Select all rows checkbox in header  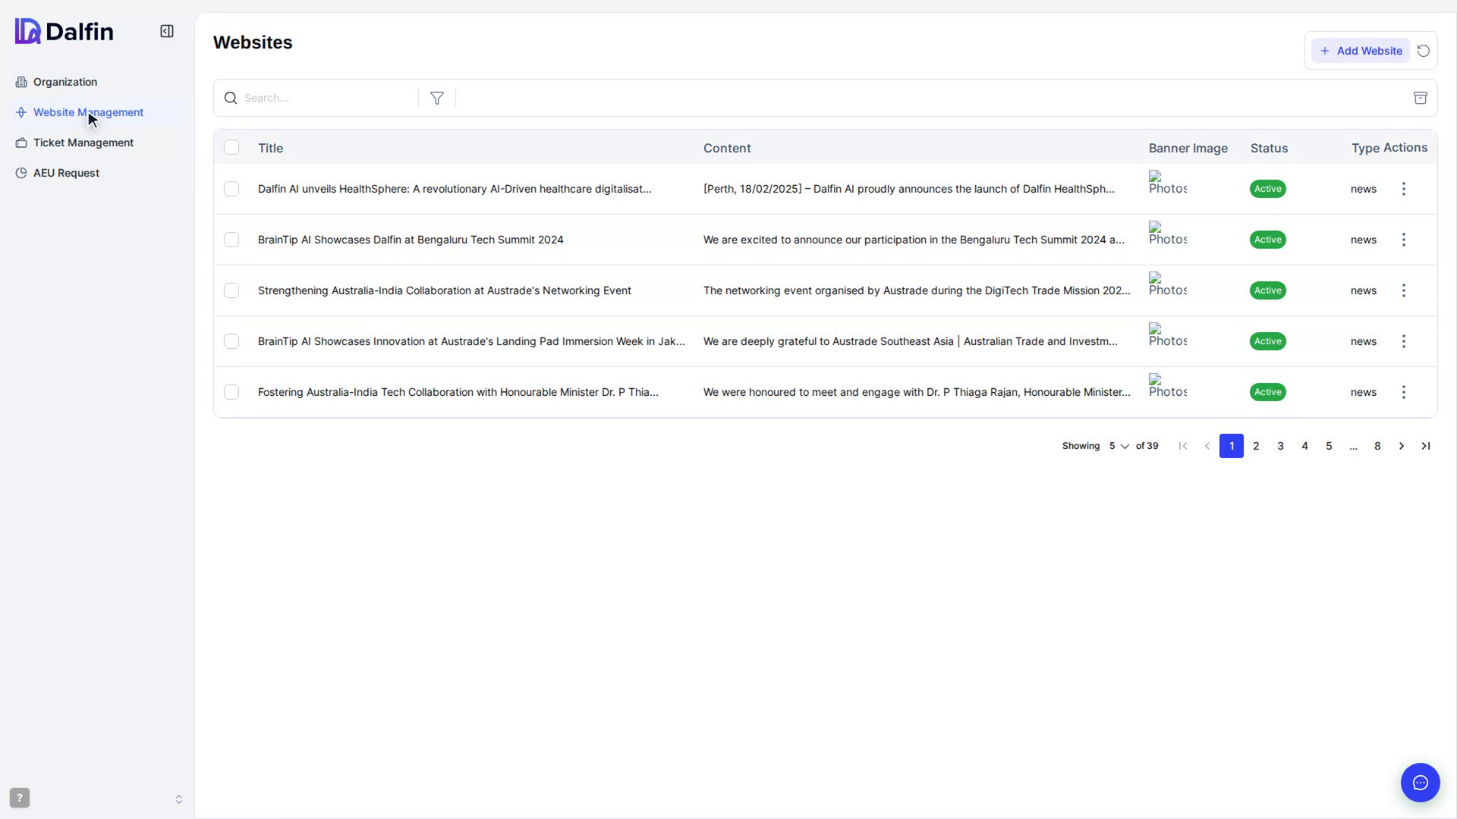pos(231,147)
